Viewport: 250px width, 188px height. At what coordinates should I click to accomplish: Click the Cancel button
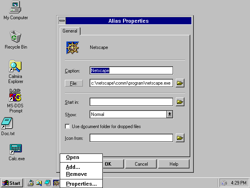click(x=141, y=164)
